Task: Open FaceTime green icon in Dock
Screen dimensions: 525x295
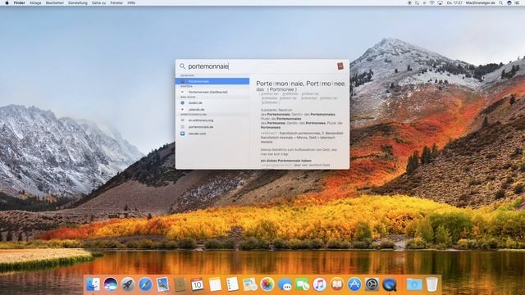Action: (x=302, y=284)
